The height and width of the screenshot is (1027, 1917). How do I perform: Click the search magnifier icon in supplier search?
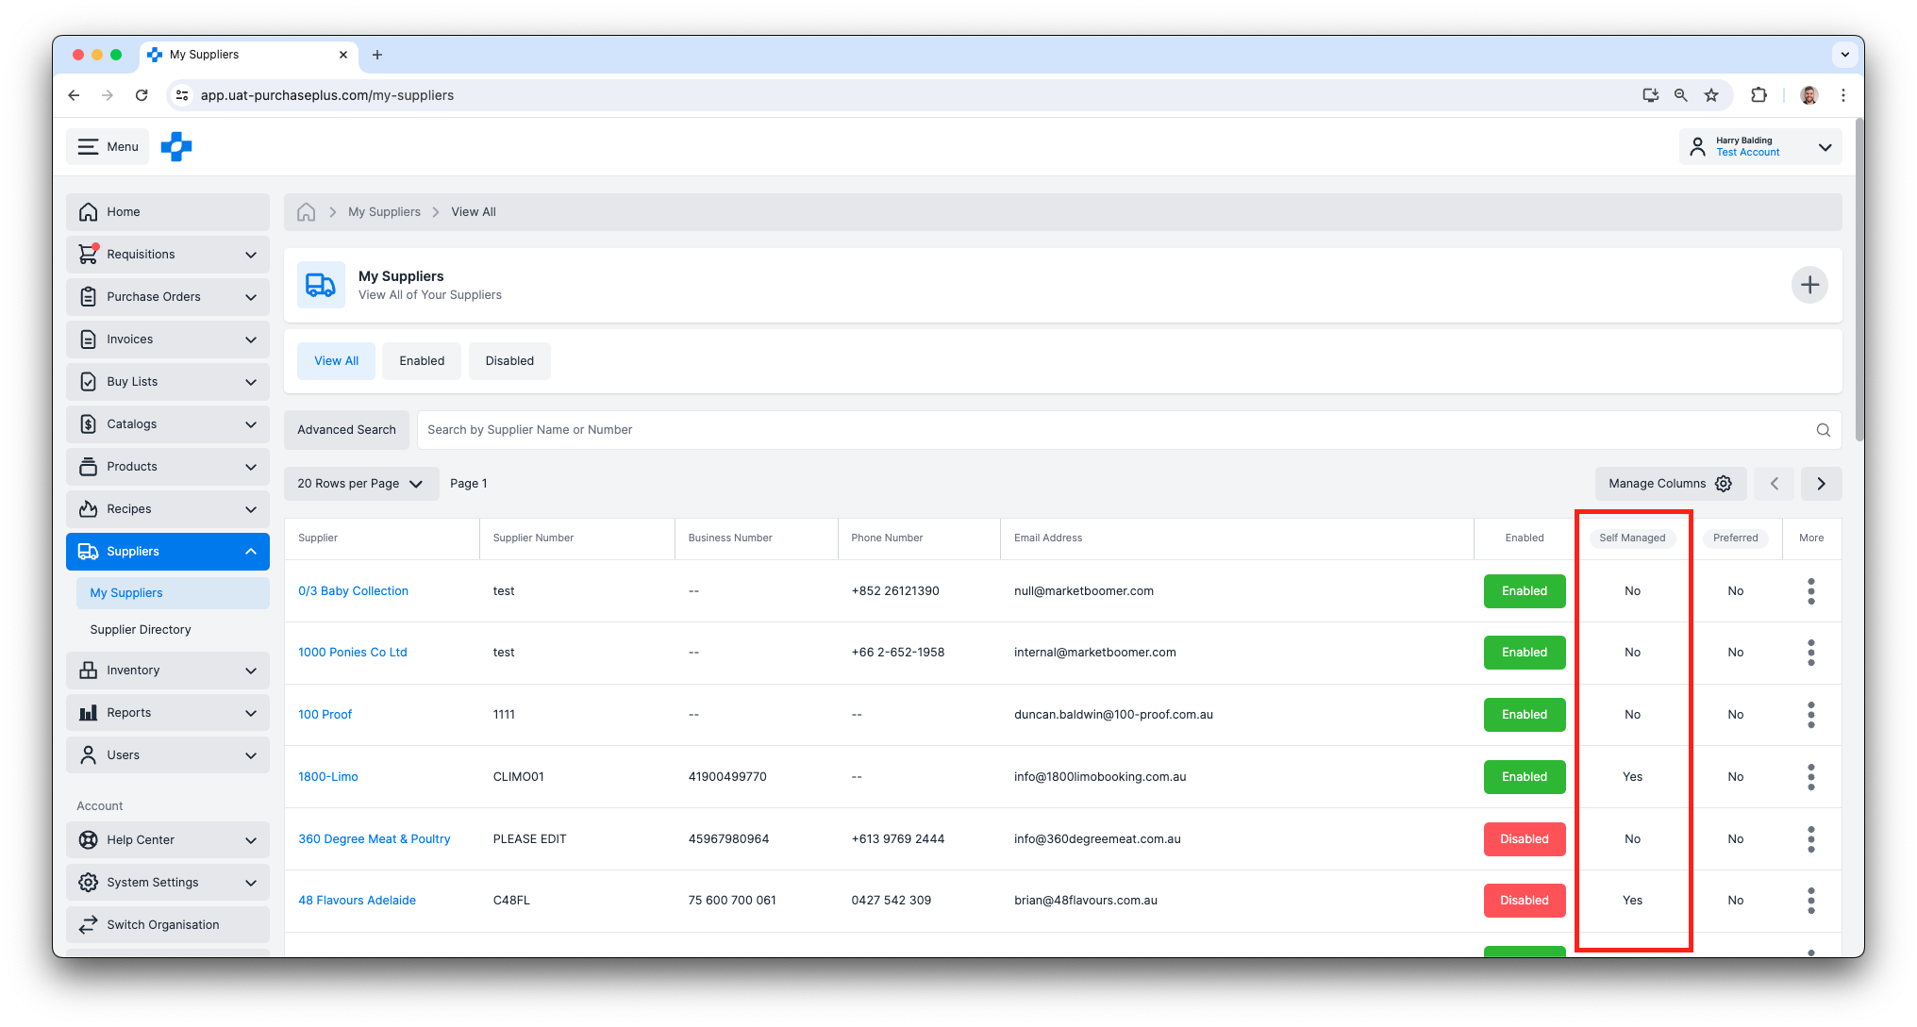(x=1823, y=430)
